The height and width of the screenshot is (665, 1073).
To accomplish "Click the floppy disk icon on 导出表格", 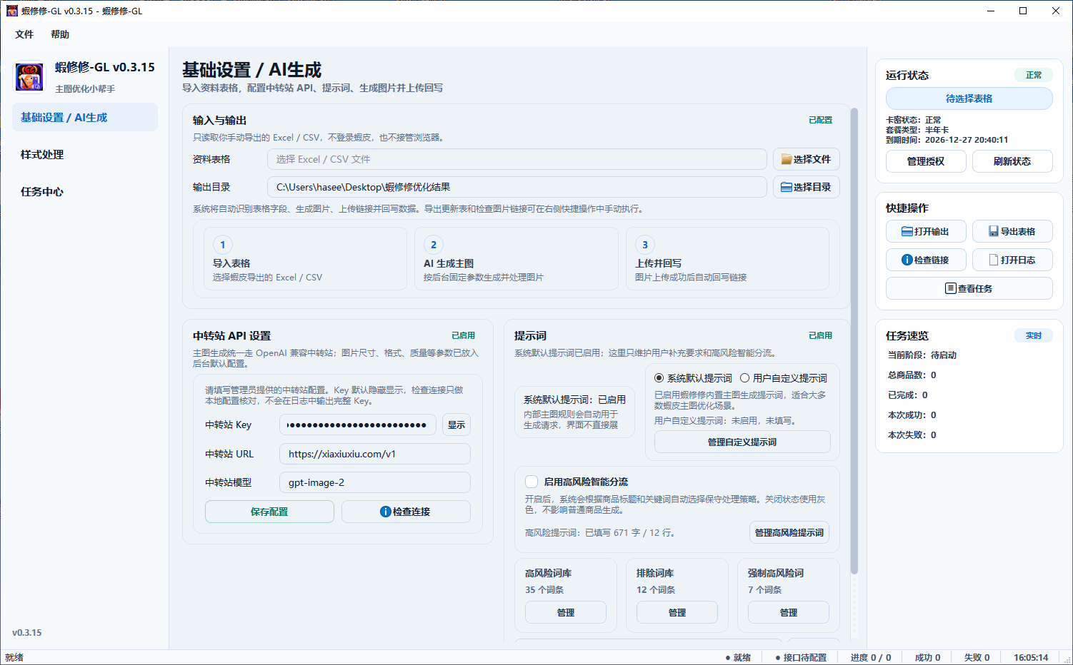I will [994, 231].
